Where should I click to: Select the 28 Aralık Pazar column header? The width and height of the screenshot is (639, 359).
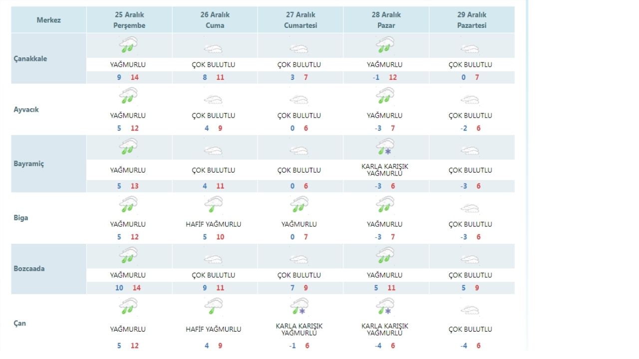[386, 20]
